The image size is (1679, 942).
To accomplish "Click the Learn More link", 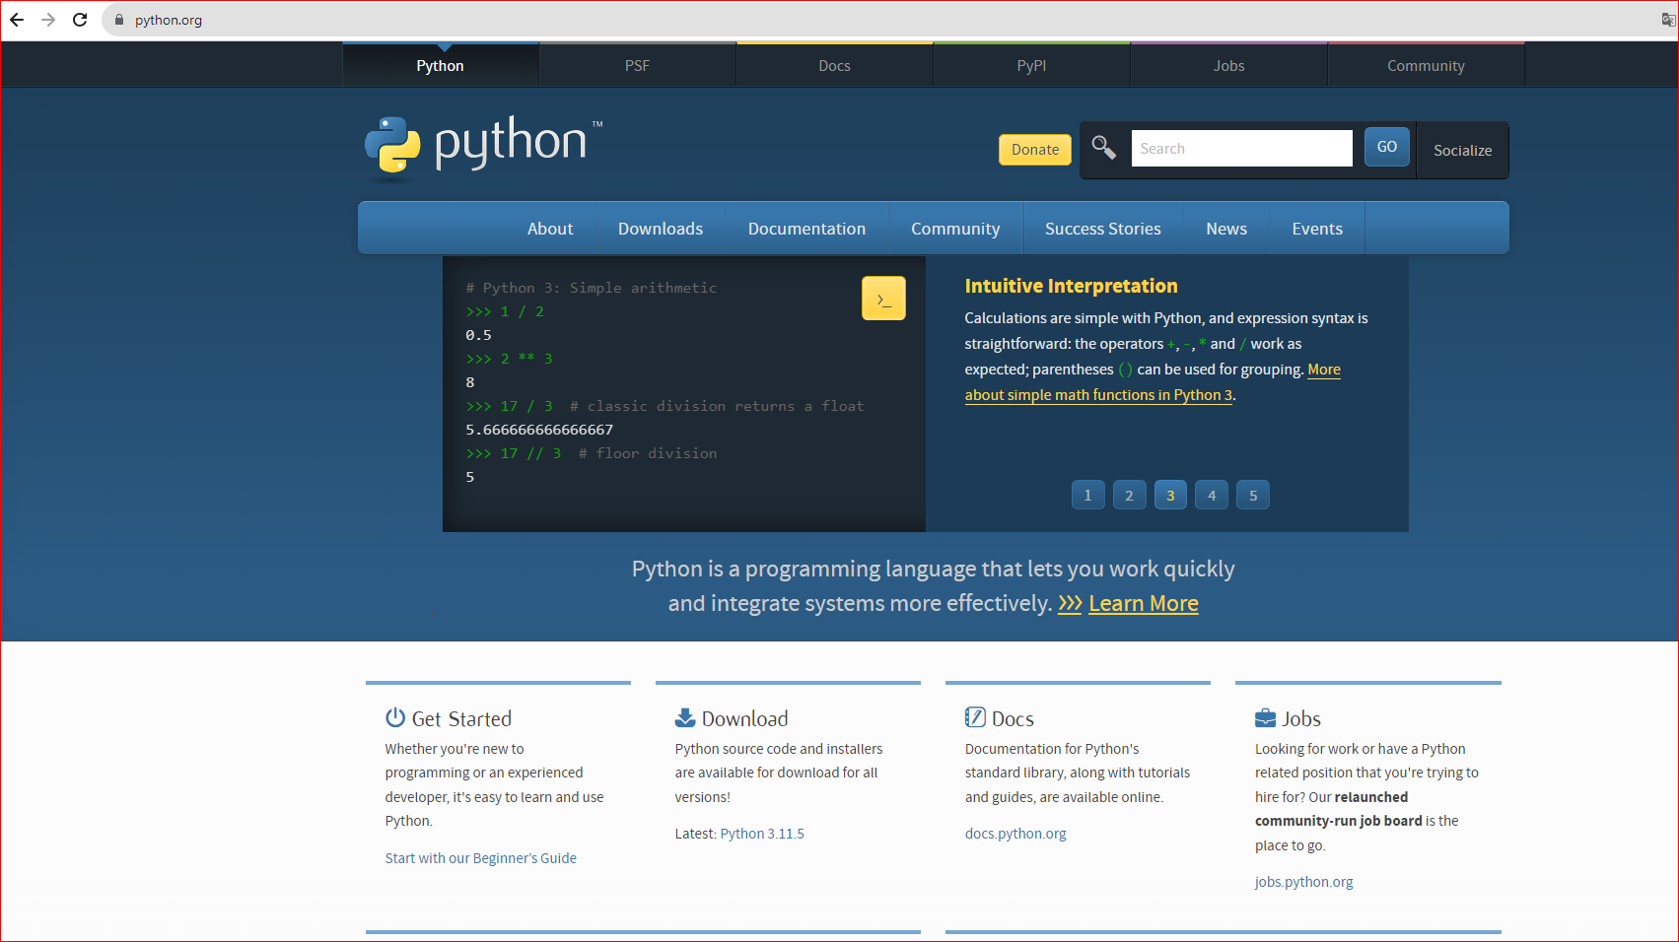I will tap(1144, 603).
